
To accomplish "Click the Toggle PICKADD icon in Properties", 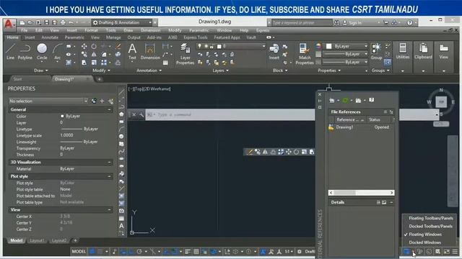I will tap(94, 101).
